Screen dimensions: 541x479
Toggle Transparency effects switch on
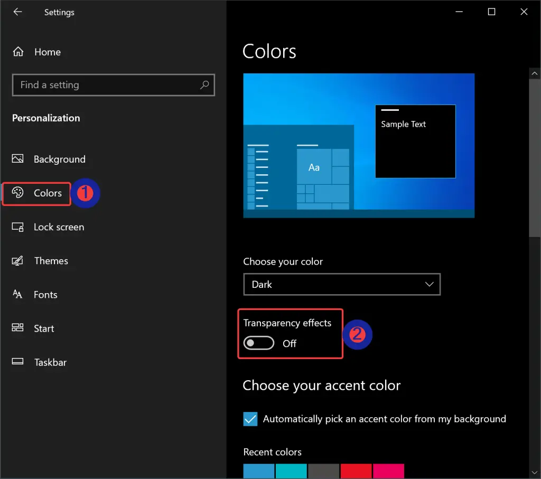(259, 343)
